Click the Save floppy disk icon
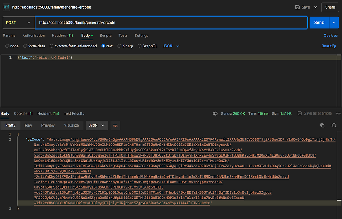This screenshot has height=219, width=342. pyautogui.click(x=297, y=7)
